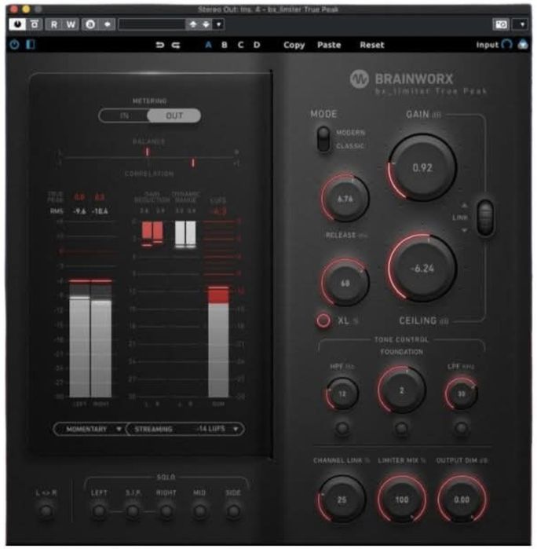Viewport: 537px width, 549px height.
Task: Click the red LUFS reading above the loudness meter
Action: (217, 211)
